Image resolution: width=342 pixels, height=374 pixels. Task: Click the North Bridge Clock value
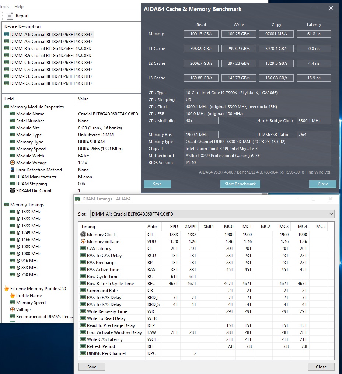[314, 121]
